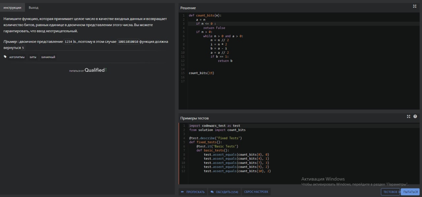Click the ТЕСТОВОЕ run tests button
This screenshot has width=422, height=197.
pos(390,192)
